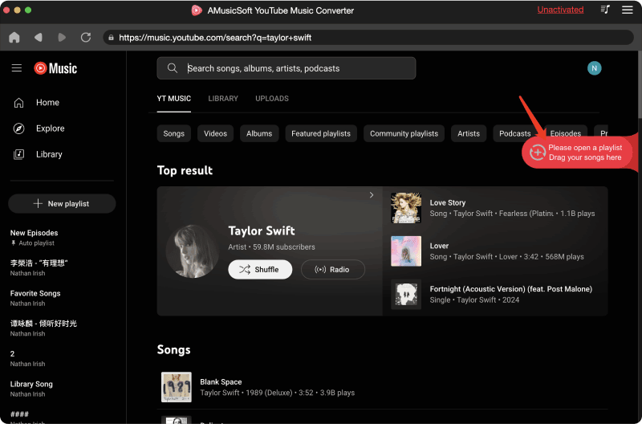Navigate forward with the right arrow icon
The image size is (642, 424).
point(62,37)
